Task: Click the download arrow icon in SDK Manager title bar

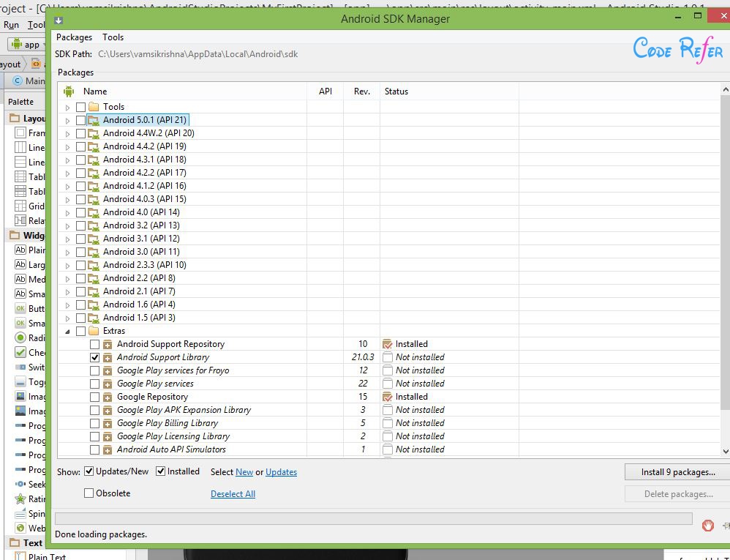Action: (x=59, y=20)
